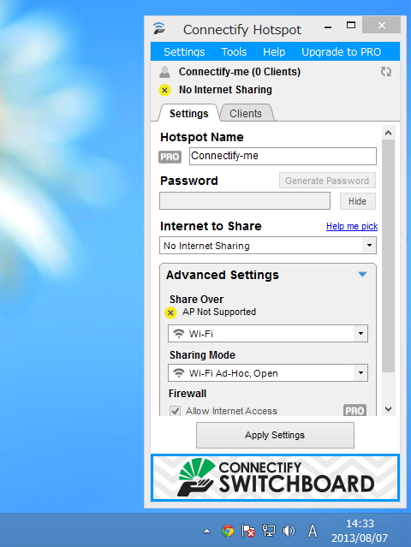Click the PRO badge next to Hotspot Name
411x547 pixels.
[170, 157]
